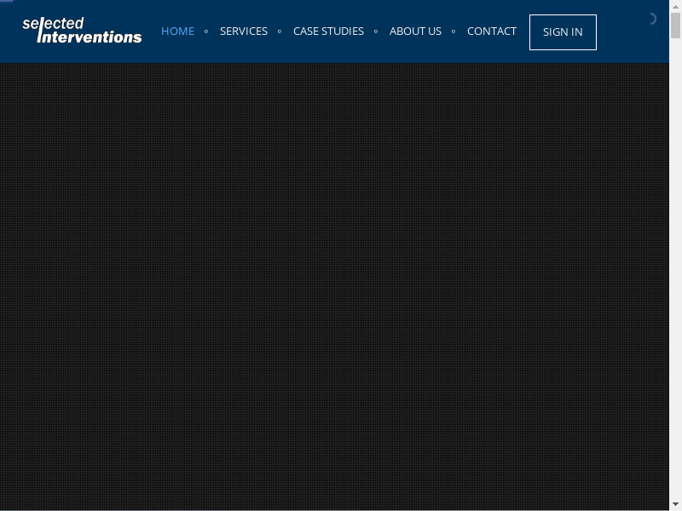The height and width of the screenshot is (511, 682).
Task: Go to the Home menu item
Action: coord(177,32)
